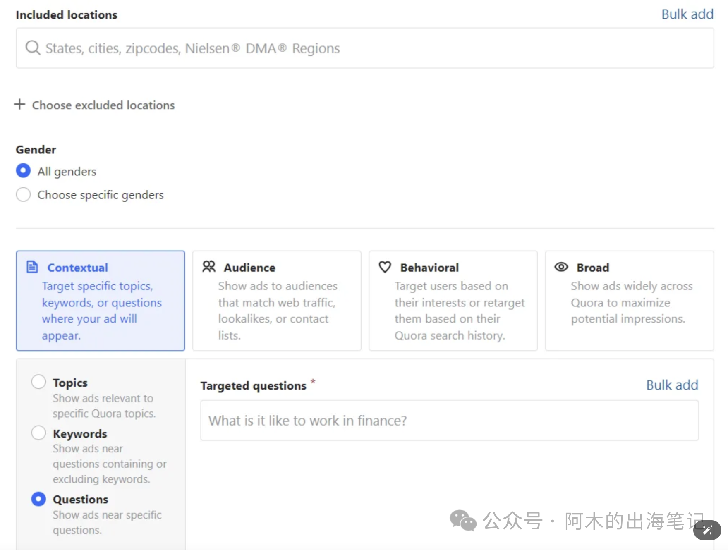
Task: Click the plus icon beside Choose excluded locations
Action: point(20,104)
